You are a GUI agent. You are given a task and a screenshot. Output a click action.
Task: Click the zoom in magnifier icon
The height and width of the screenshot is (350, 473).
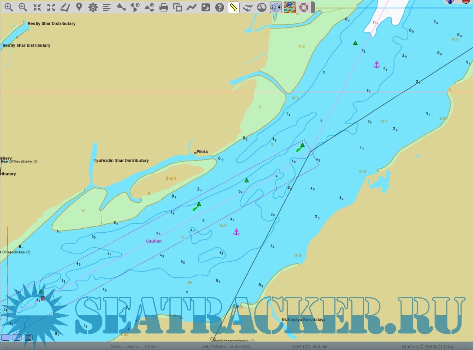(x=8, y=7)
